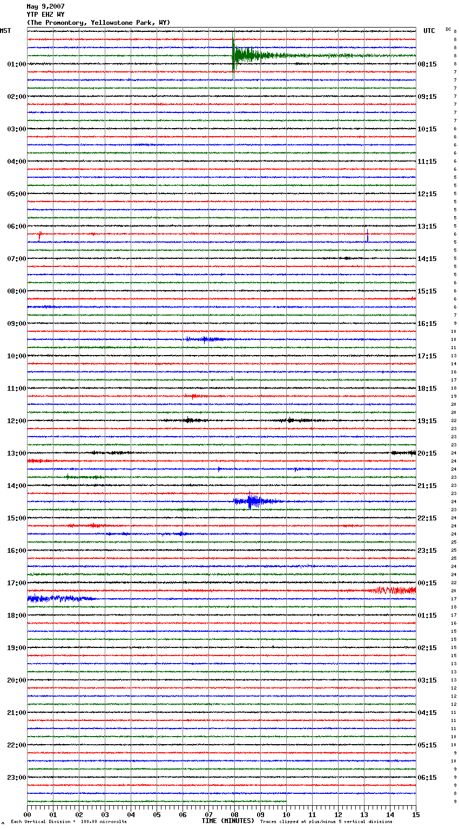Click the 12:00 MST row label
Screen dimensions: 459x829
coord(17,421)
